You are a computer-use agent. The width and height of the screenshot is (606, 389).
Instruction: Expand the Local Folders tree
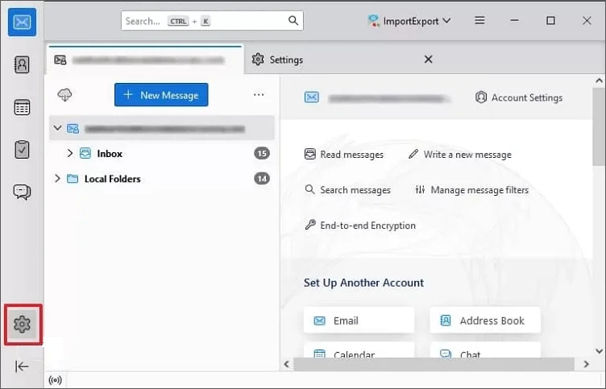point(57,179)
